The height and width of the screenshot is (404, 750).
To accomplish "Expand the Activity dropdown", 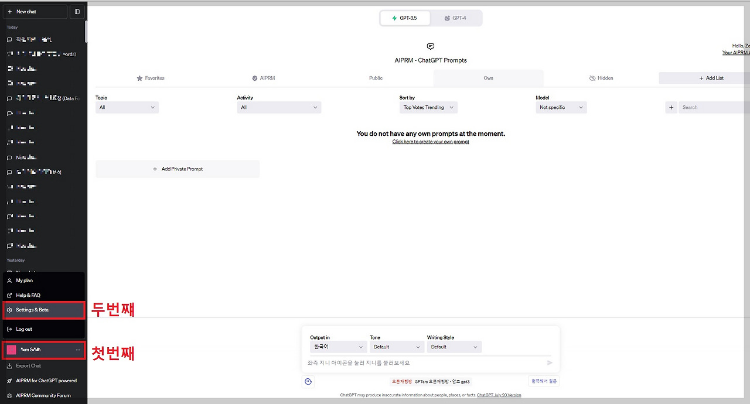I will point(279,108).
